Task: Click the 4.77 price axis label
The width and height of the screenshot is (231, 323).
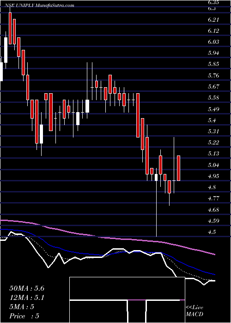Action: tap(213, 198)
